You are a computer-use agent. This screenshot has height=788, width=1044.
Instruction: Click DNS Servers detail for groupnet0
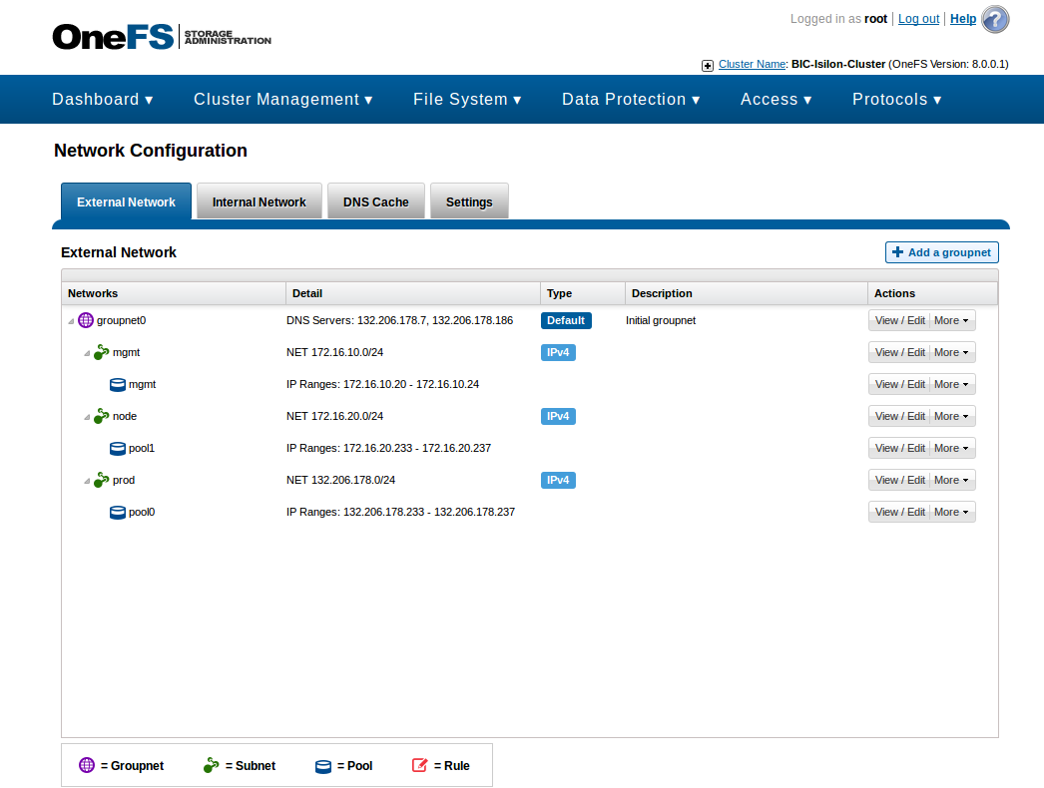(x=399, y=320)
